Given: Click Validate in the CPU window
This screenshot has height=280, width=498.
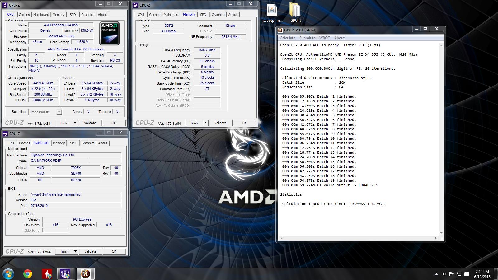Looking at the screenshot, I should pos(90,123).
